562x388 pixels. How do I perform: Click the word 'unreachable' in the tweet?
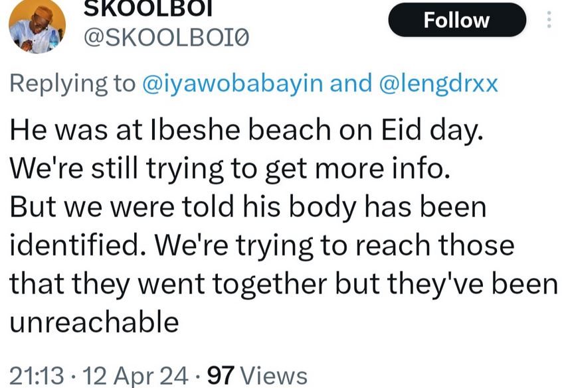pos(94,322)
